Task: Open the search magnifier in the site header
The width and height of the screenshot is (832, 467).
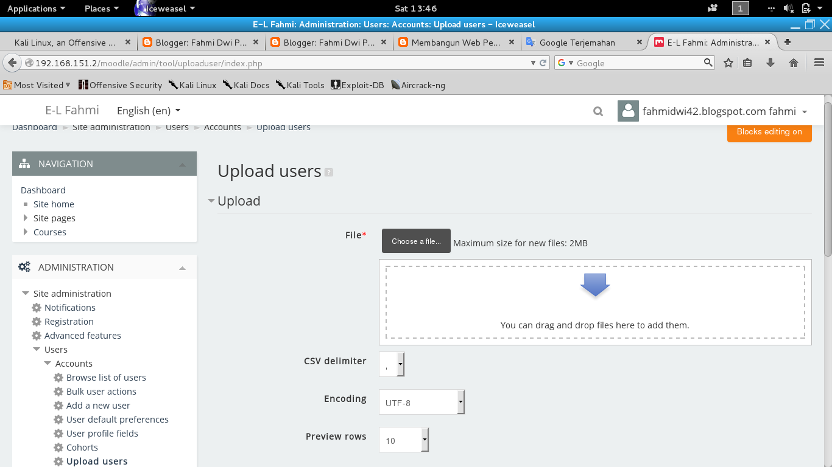Action: [598, 111]
